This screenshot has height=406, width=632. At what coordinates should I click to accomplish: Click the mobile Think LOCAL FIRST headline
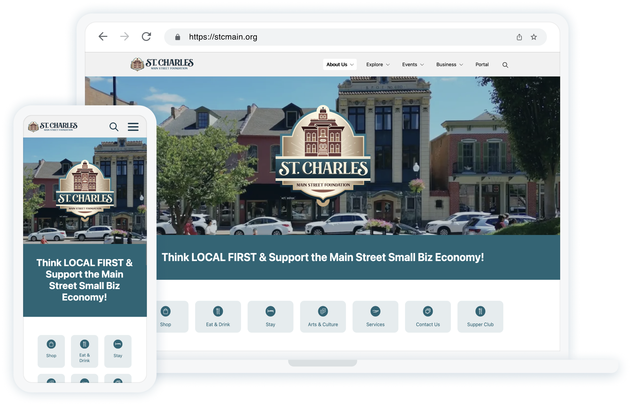[85, 280]
